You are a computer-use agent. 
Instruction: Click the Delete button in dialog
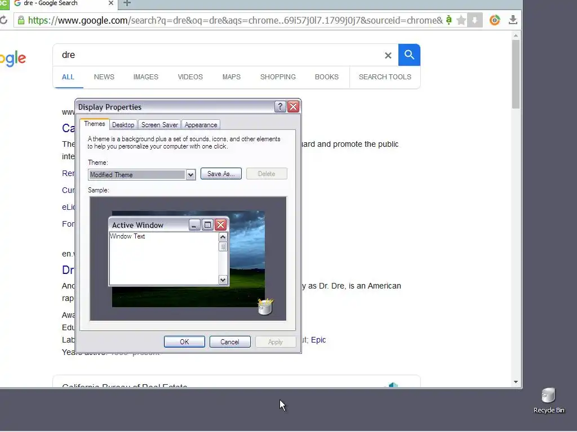point(267,174)
